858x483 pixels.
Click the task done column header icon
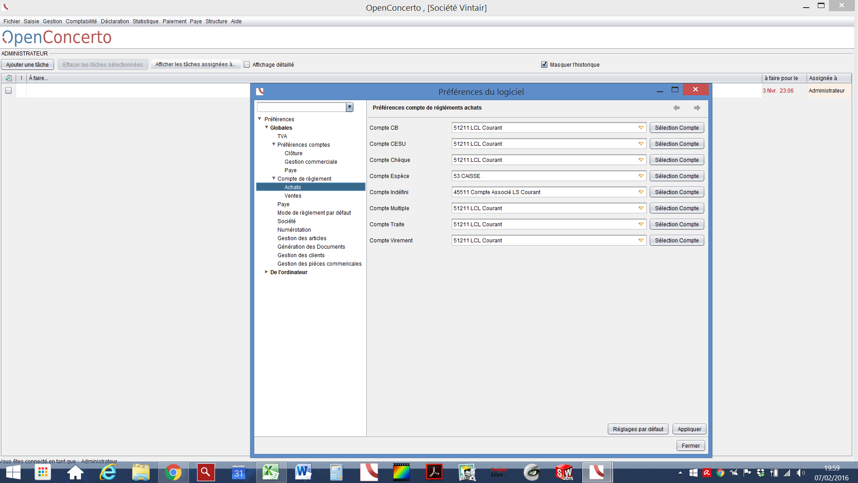[x=8, y=78]
